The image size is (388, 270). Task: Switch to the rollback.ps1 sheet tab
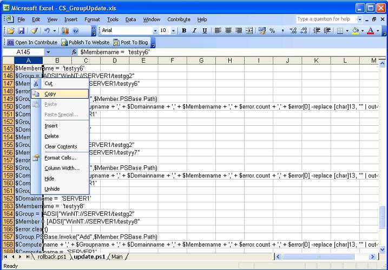(x=52, y=257)
